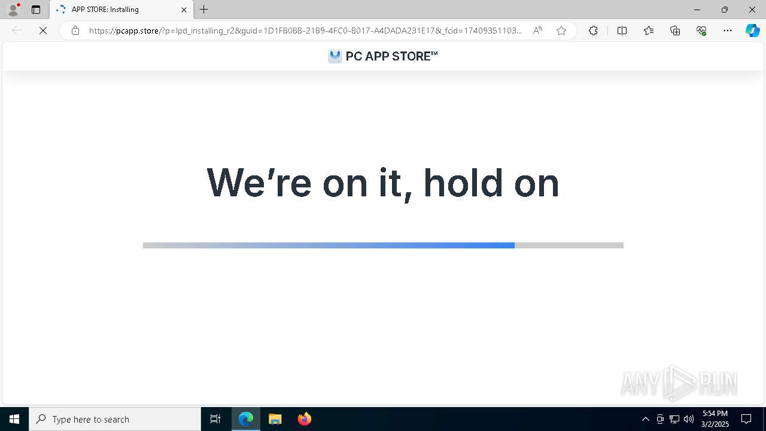Close the Edge browser window
766x431 pixels.
pyautogui.click(x=752, y=10)
